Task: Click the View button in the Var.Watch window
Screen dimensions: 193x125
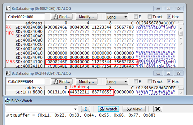Action: coord(134,109)
